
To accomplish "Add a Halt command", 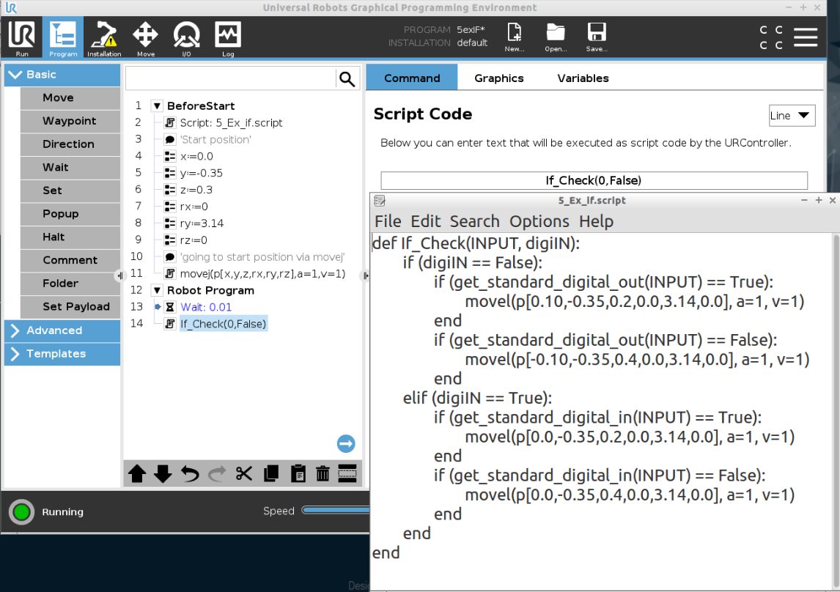I will point(70,237).
